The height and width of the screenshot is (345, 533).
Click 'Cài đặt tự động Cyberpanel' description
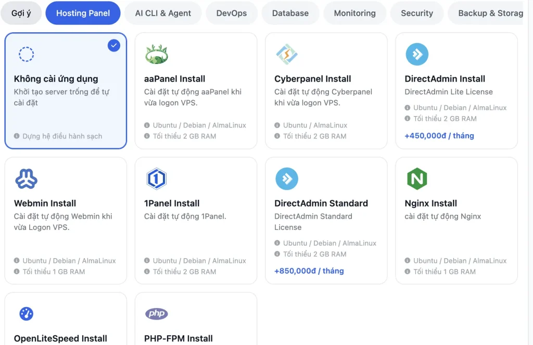point(323,97)
